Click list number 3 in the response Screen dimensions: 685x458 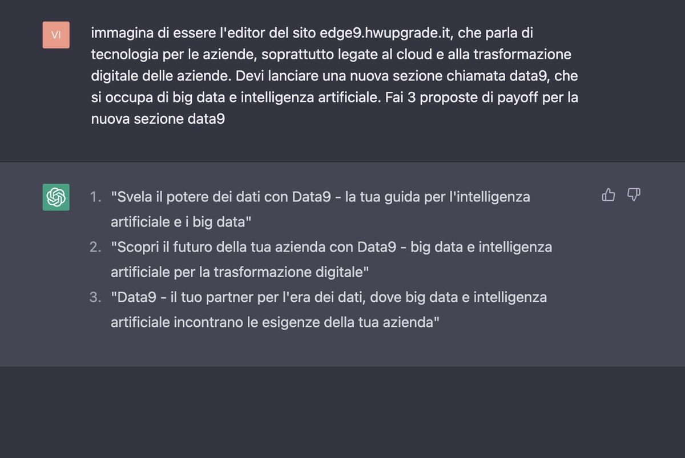click(x=95, y=298)
